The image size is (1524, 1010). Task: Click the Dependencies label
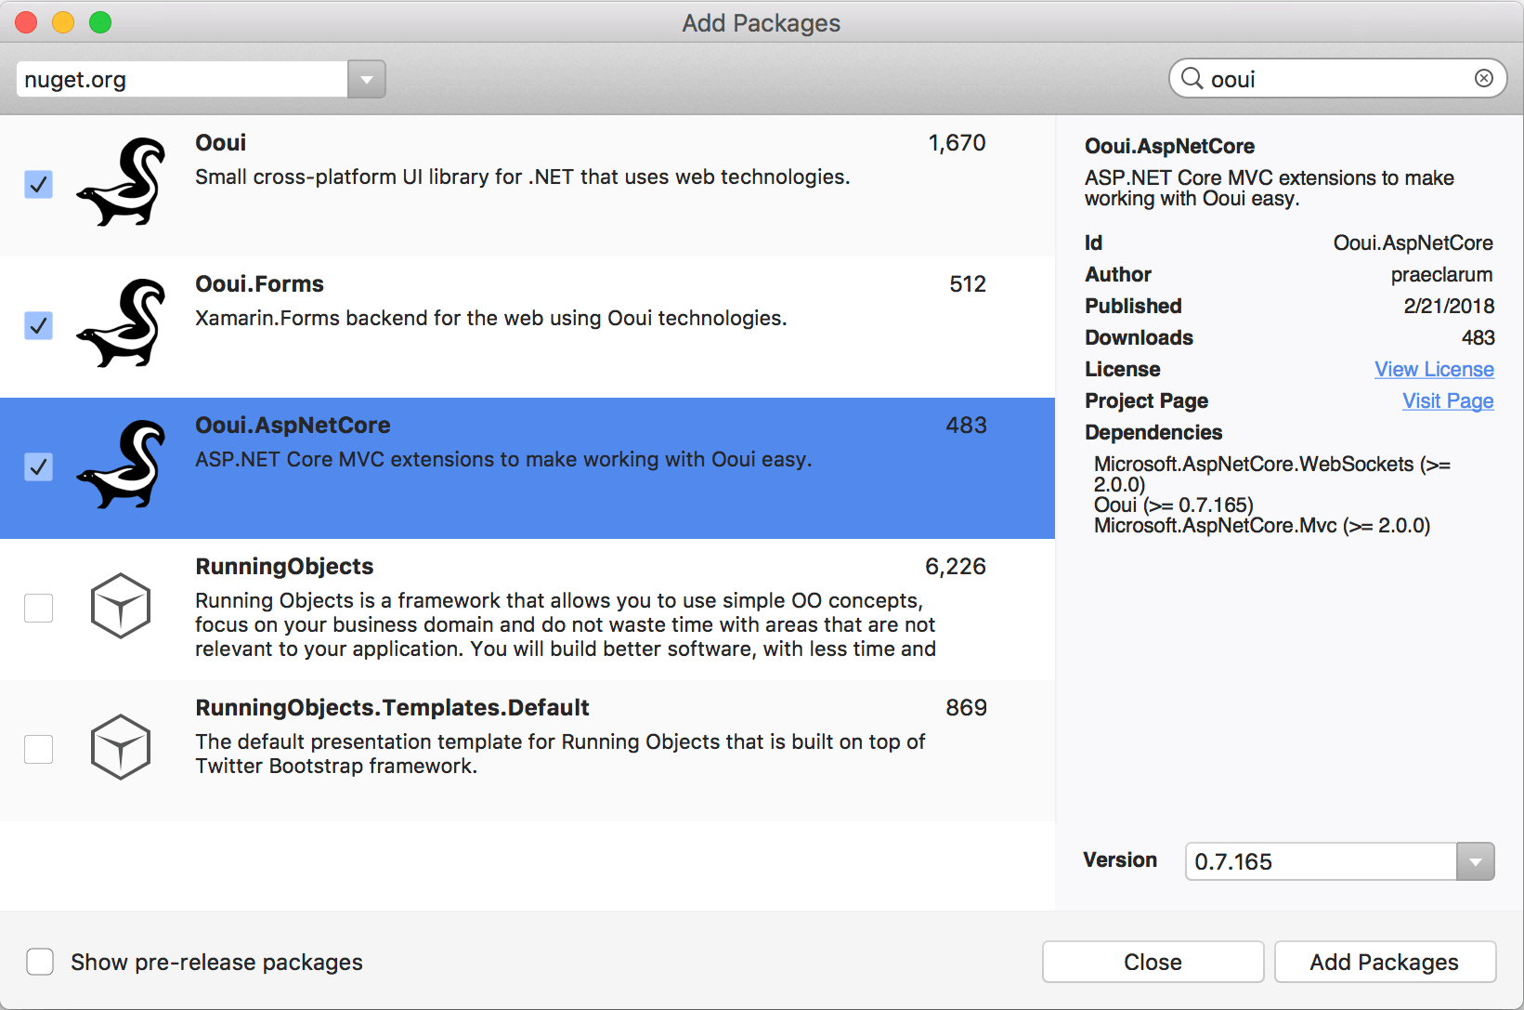[x=1153, y=432]
